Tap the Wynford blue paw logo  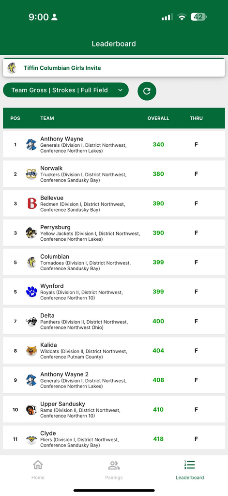(x=31, y=292)
